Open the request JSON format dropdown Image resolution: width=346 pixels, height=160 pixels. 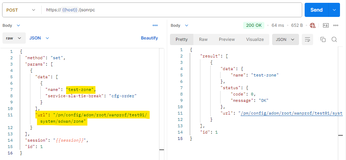(x=39, y=38)
